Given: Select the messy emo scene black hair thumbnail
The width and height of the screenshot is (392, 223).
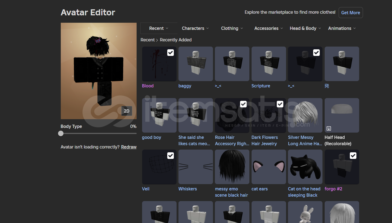Looking at the screenshot, I should coord(232,167).
